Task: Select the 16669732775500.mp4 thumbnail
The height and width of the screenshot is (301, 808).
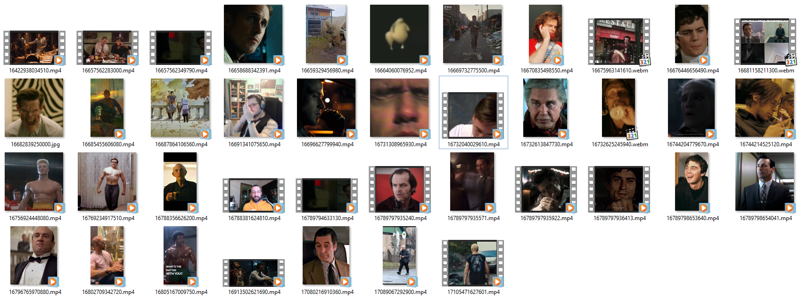Action: coord(472,34)
